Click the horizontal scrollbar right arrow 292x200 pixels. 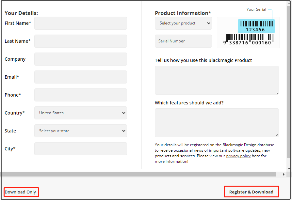[284, 175]
